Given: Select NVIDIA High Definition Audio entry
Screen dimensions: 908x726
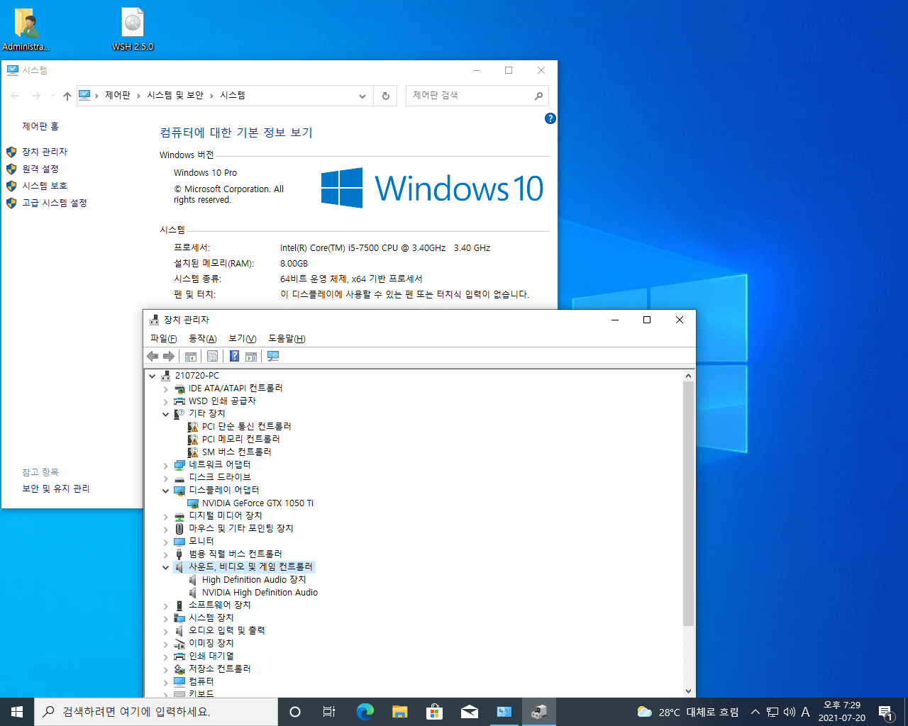Looking at the screenshot, I should (253, 593).
